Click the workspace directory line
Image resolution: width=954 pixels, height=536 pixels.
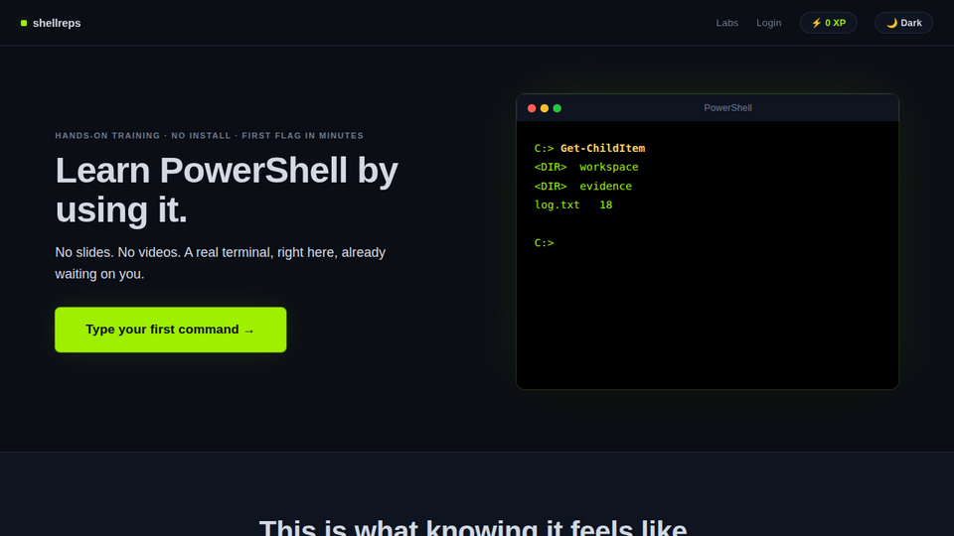[586, 167]
